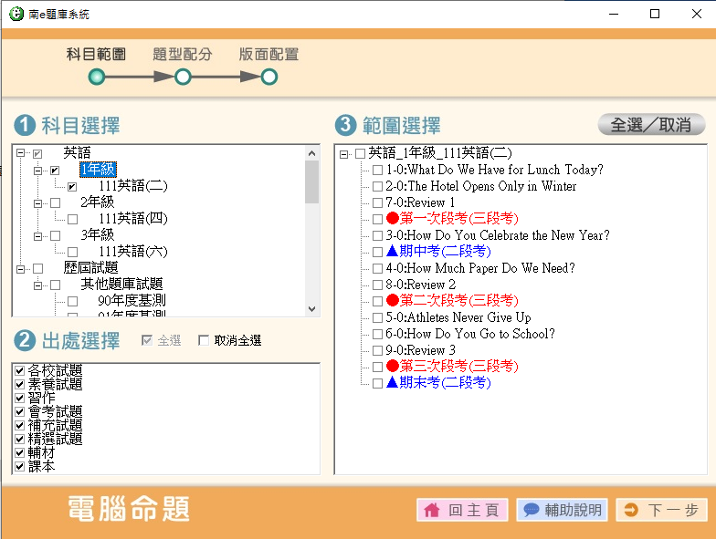
Task: Click the blue triangle icon of 期中考
Action: pos(393,252)
